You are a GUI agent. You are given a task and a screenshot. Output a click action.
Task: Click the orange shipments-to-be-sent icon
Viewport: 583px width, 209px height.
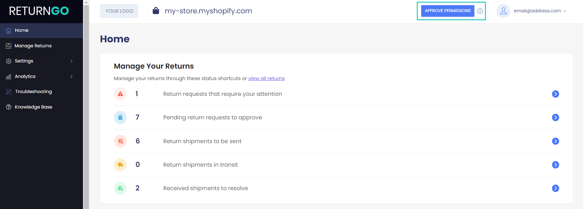[x=120, y=141]
